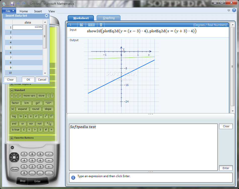This screenshot has height=189, width=239.
Task: Close the Insert Data Set panel
Action: point(47,16)
